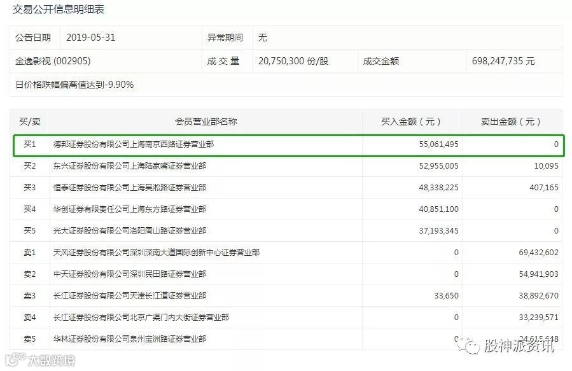This screenshot has height=371, width=572.
Task: Click the 成交量 label
Action: (223, 61)
